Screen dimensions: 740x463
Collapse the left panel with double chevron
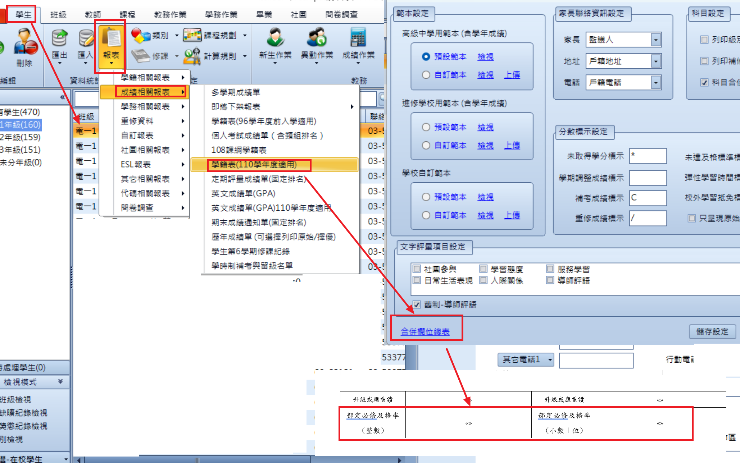coord(63,97)
